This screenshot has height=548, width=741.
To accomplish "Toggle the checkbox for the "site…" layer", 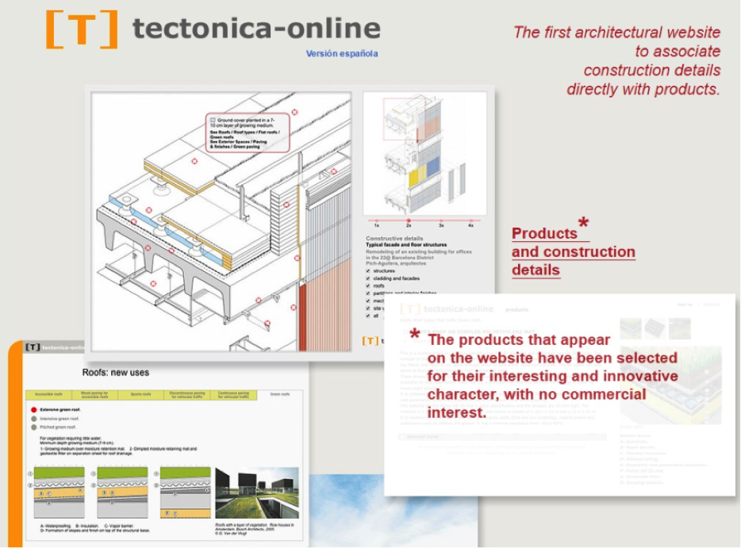I will [x=368, y=308].
